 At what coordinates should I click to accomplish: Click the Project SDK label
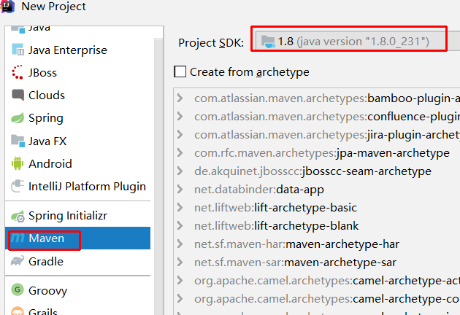(x=211, y=43)
